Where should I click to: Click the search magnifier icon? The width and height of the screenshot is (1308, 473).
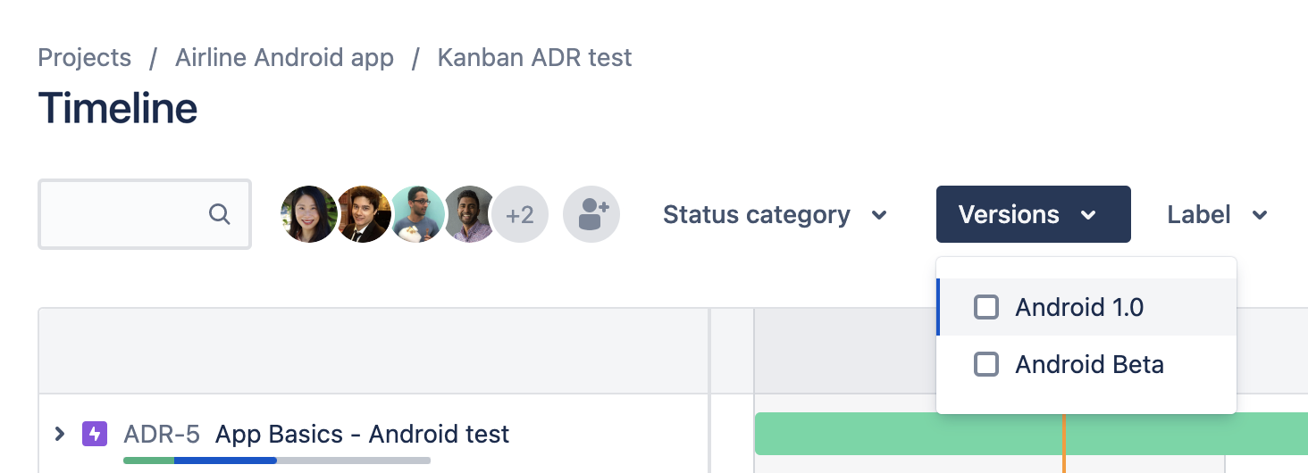(x=219, y=215)
